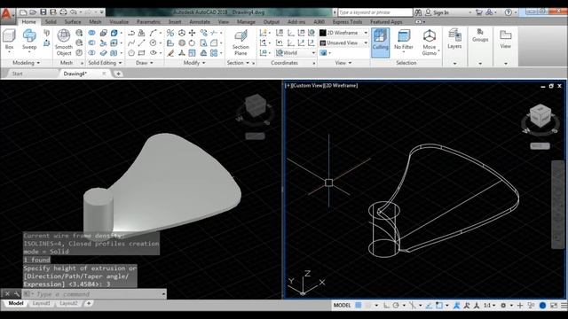Open the Unsaved View dropdown
This screenshot has width=568, height=319.
tap(343, 43)
